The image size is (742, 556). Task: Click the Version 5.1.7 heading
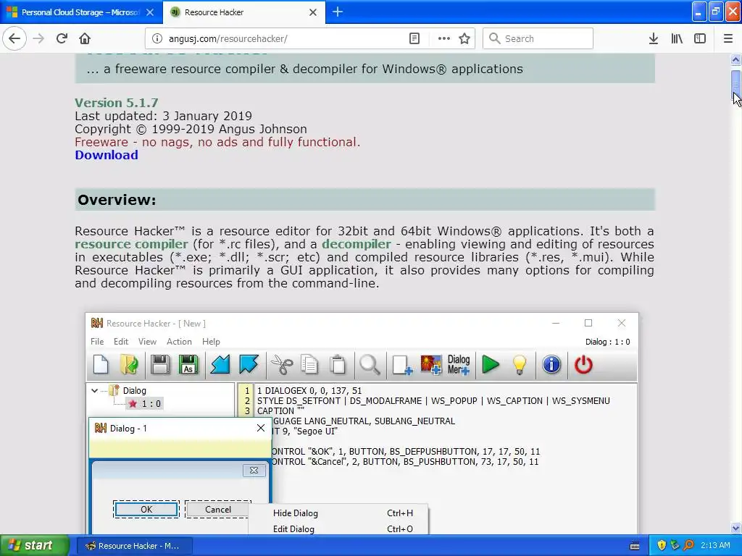click(117, 103)
